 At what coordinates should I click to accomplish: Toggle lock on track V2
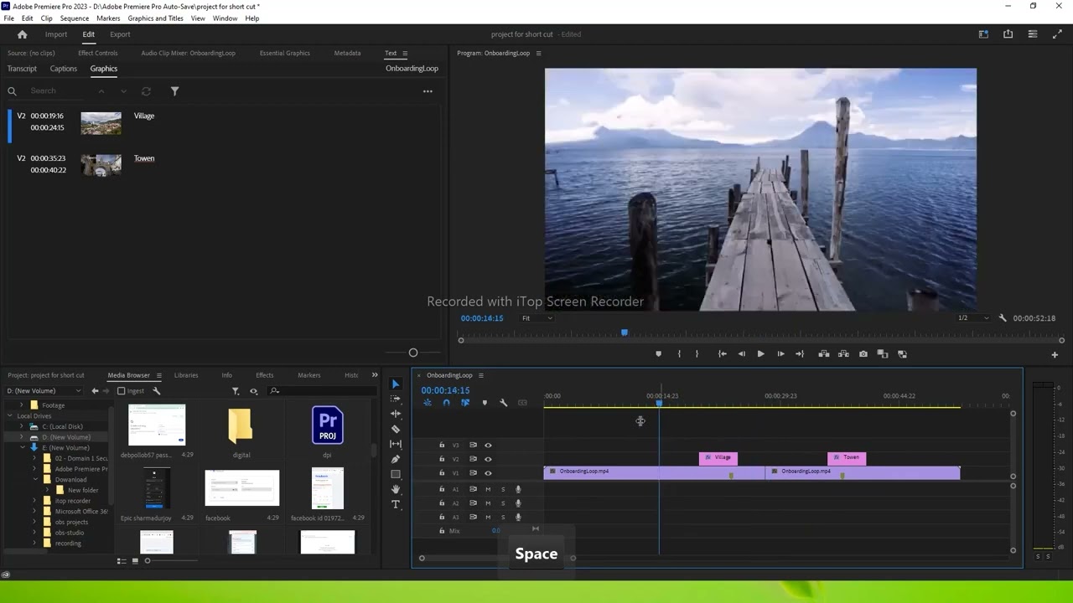pyautogui.click(x=442, y=459)
